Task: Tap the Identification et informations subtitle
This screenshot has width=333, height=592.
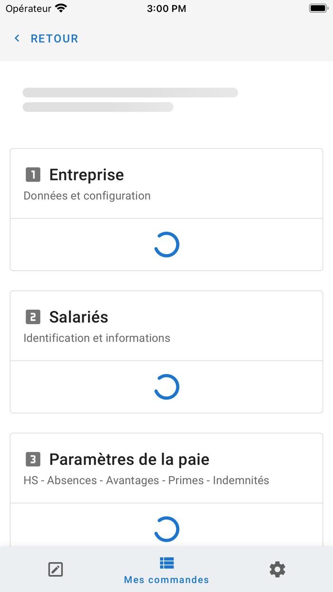Action: tap(97, 338)
